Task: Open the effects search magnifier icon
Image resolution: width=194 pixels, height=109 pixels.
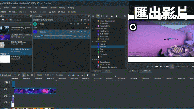Action: coord(93,16)
